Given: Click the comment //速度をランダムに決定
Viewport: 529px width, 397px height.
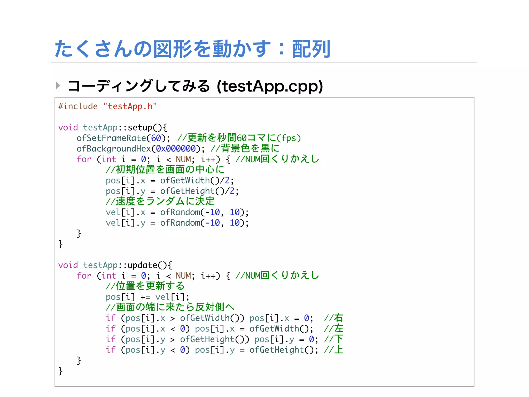Looking at the screenshot, I should (x=160, y=201).
